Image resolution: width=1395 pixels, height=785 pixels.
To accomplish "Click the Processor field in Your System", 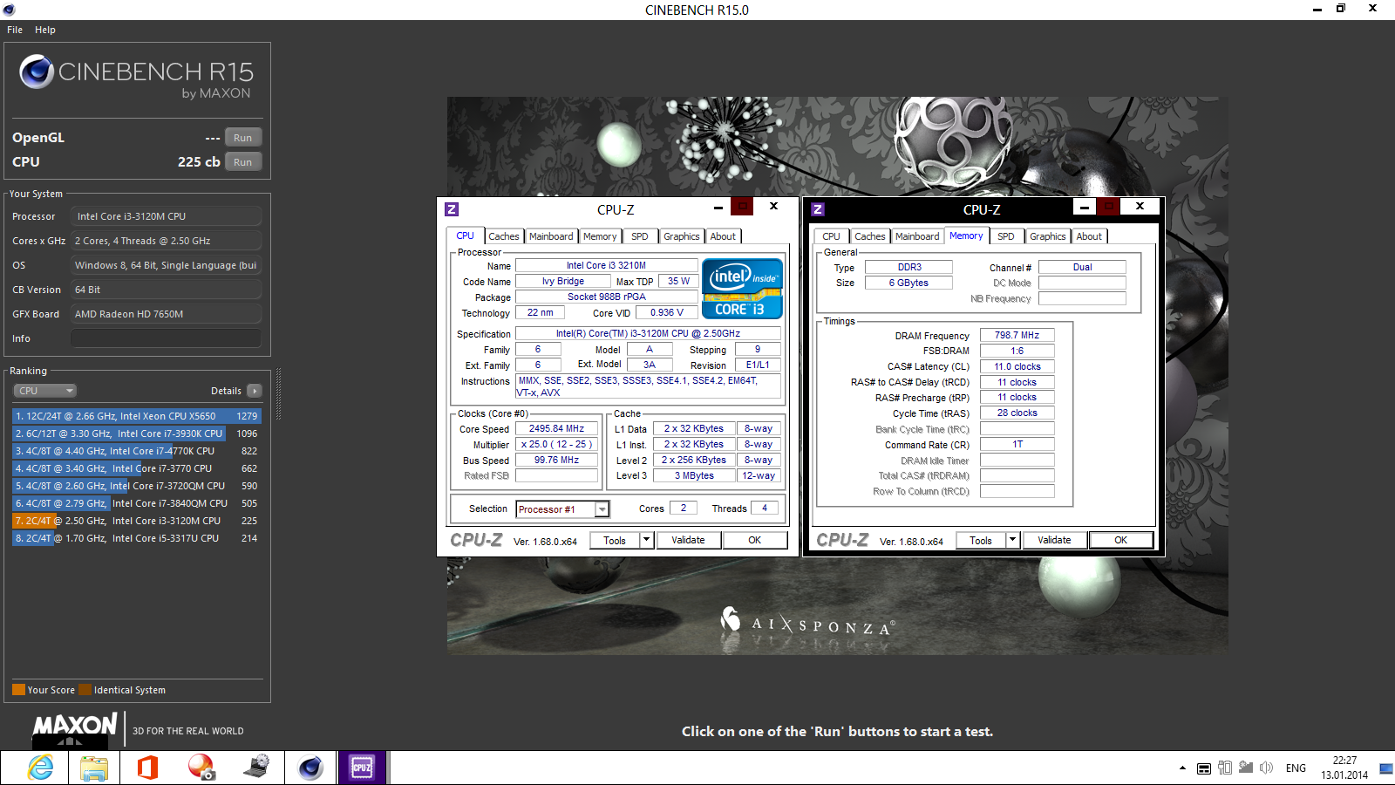I will pyautogui.click(x=167, y=216).
